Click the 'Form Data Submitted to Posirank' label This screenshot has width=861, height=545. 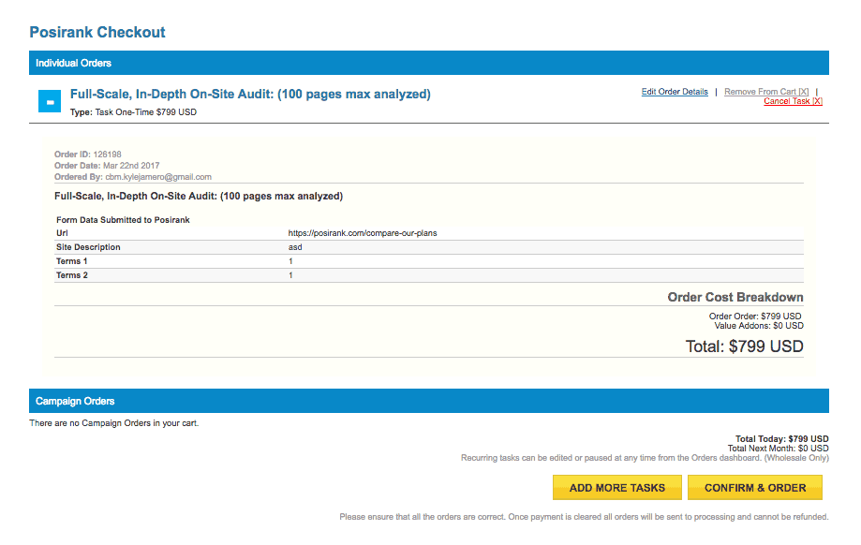pyautogui.click(x=123, y=219)
